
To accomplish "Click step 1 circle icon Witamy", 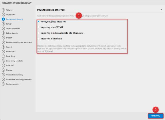I will coord(3,10).
